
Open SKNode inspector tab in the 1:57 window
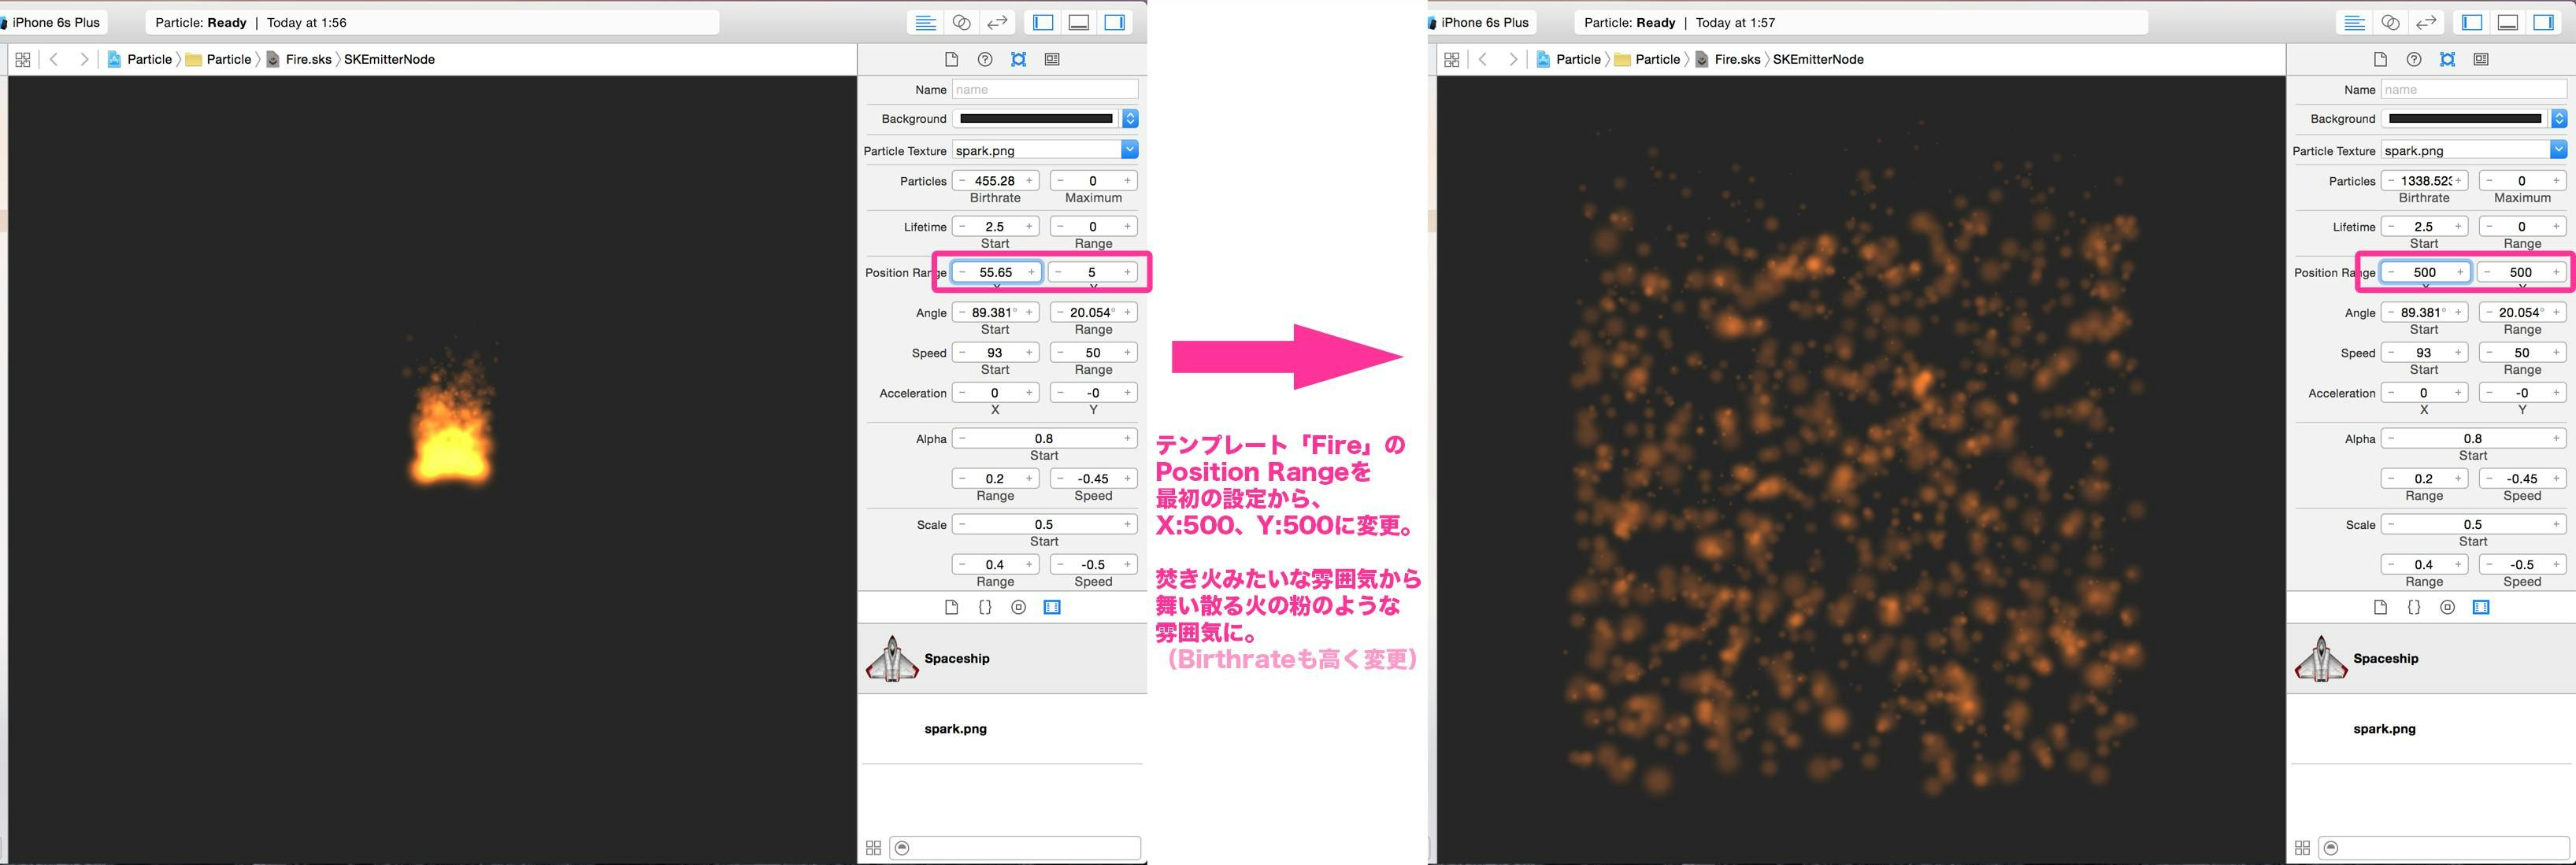pyautogui.click(x=2447, y=59)
